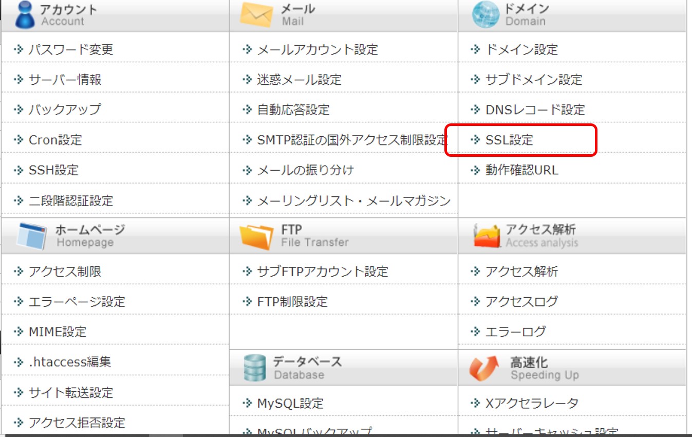This screenshot has height=437, width=692.
Task: Open .htaccess編集 link
Action: click(69, 362)
